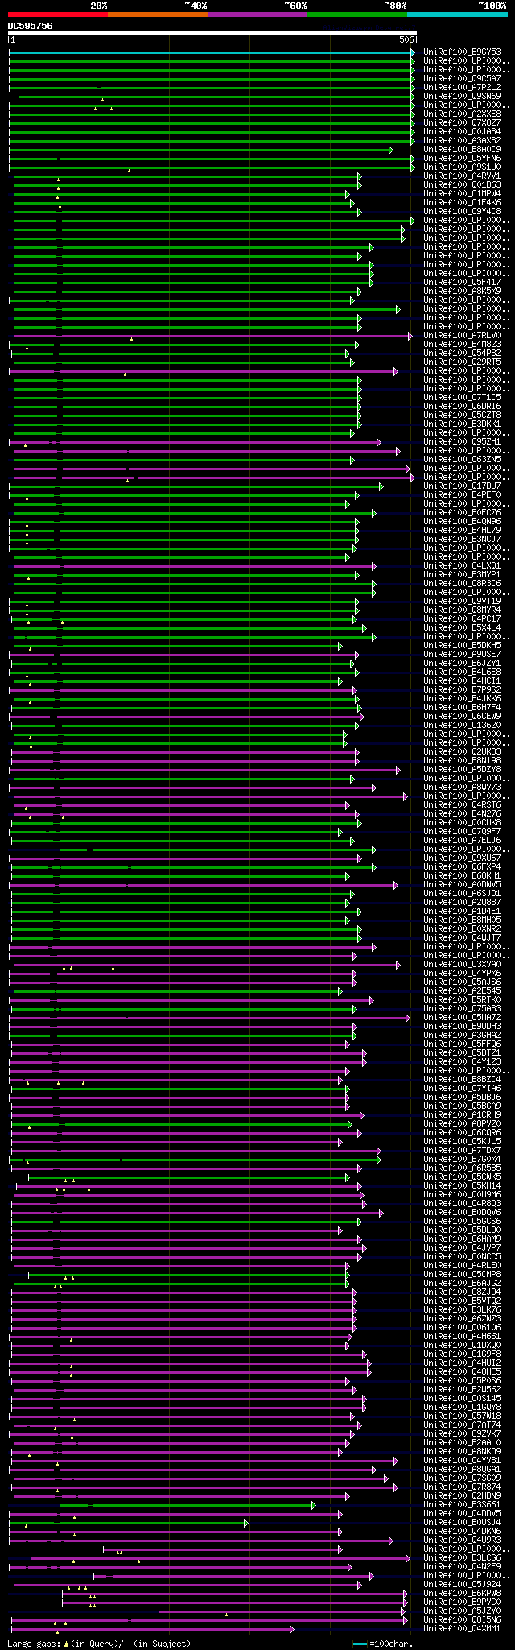Screen dimensions: 515x1650
Task: Open hit UniRef100_Q9Y4C8
Action: (462, 212)
